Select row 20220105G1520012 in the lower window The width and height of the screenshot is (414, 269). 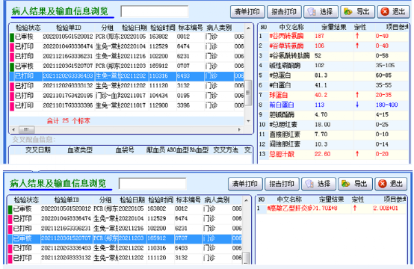pyautogui.click(x=125, y=208)
